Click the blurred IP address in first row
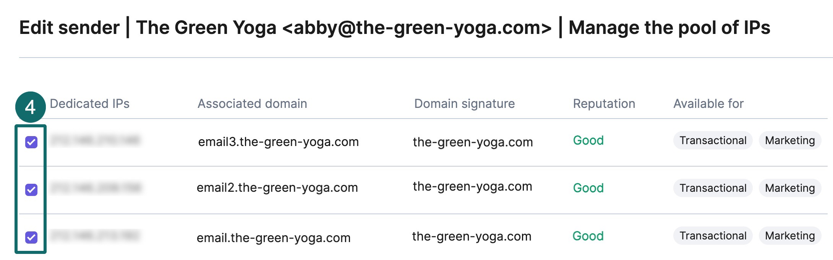 coord(96,141)
